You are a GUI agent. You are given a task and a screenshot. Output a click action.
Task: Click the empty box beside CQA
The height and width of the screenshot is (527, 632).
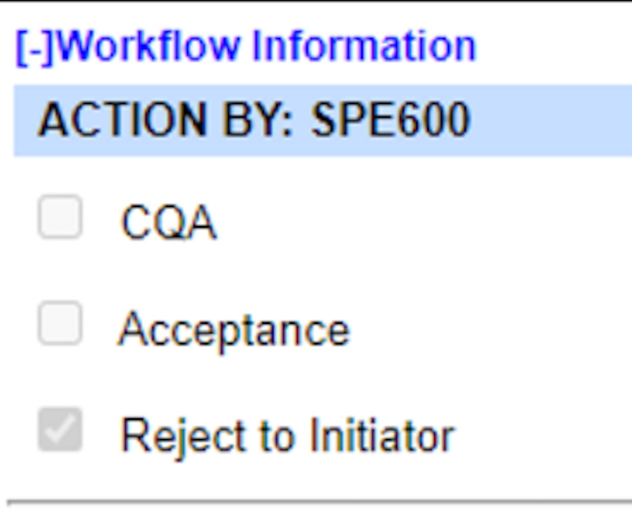point(60,217)
